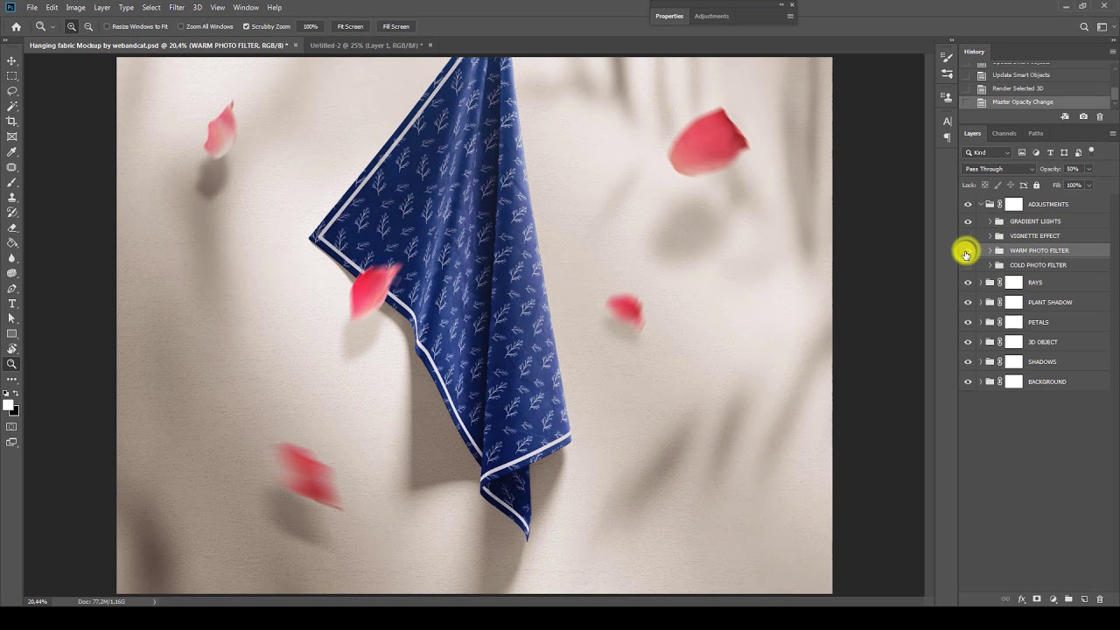Lock all attributes padlock icon
1120x630 pixels.
pos(1037,185)
